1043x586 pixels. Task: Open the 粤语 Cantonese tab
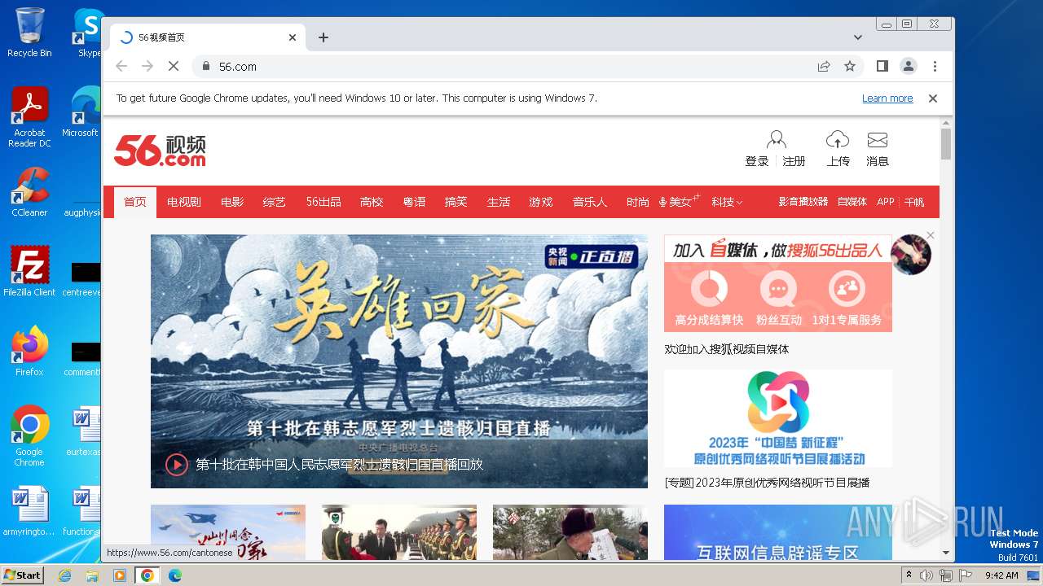[x=414, y=202]
